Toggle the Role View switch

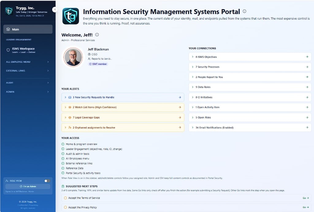pos(47,181)
